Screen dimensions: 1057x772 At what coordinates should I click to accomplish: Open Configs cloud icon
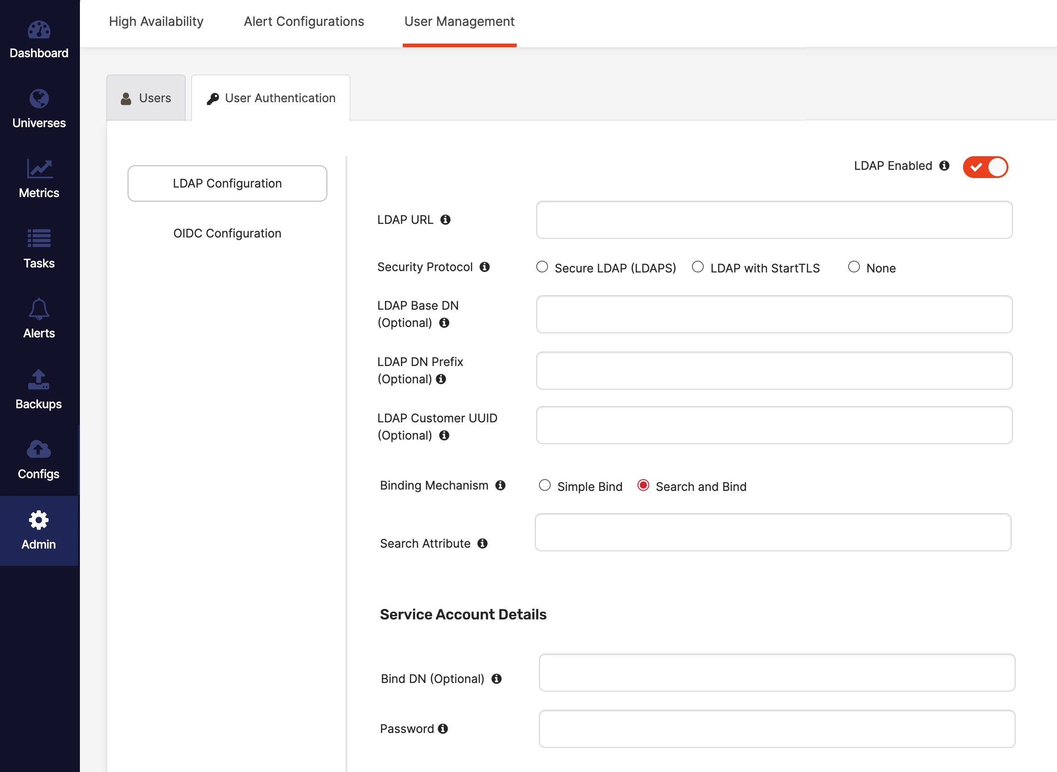39,450
